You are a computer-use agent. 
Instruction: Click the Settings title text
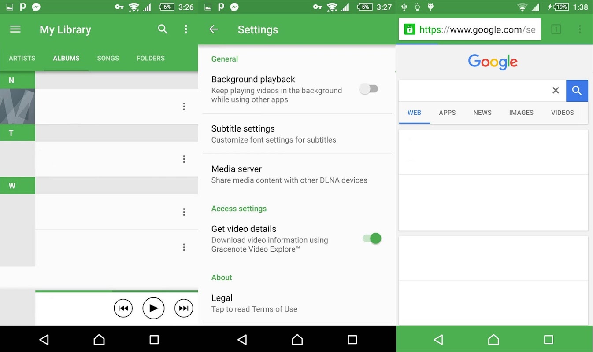tap(258, 30)
